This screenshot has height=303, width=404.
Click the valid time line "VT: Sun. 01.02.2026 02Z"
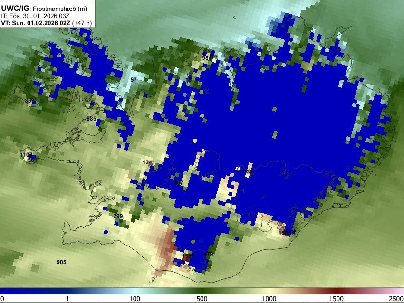coord(36,23)
